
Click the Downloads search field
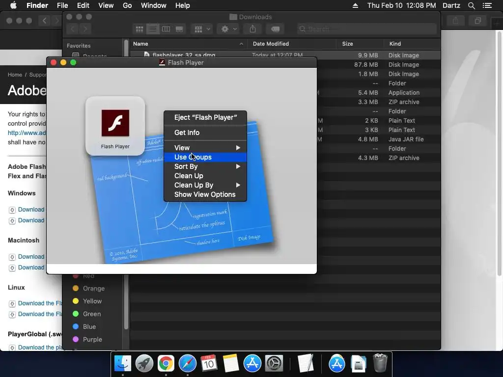coord(366,29)
